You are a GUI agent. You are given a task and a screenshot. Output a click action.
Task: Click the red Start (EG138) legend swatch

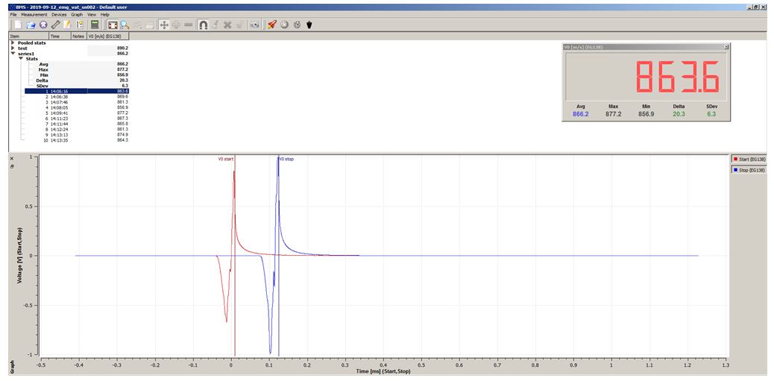coord(737,160)
